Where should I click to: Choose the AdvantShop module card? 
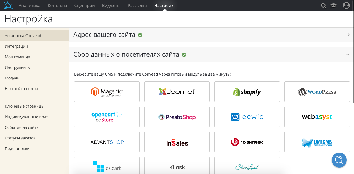107,142
